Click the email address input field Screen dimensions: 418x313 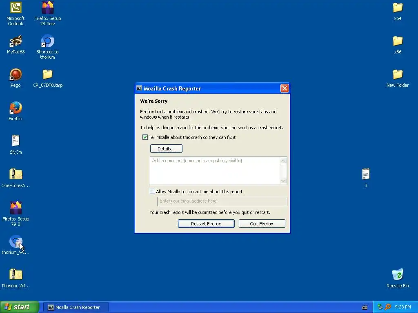[222, 201]
